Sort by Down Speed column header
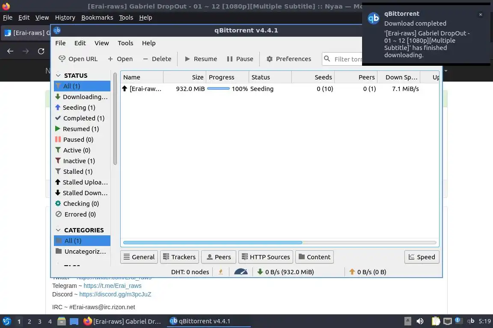This screenshot has height=328, width=493. [398, 77]
